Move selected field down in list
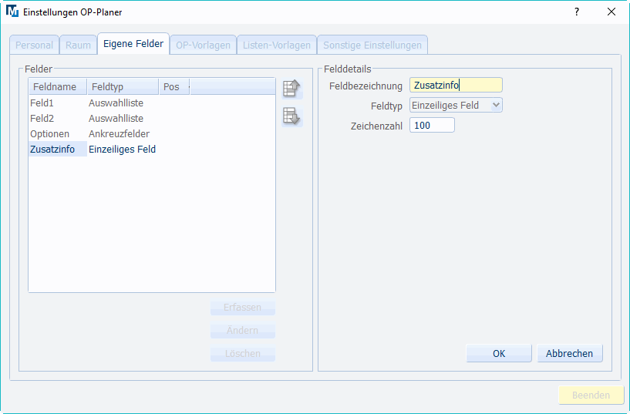Screen dimensions: 630x414 point(291,116)
